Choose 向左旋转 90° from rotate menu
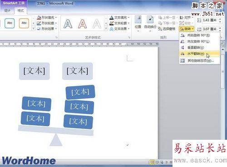This screenshot has width=227, height=167. point(199,41)
